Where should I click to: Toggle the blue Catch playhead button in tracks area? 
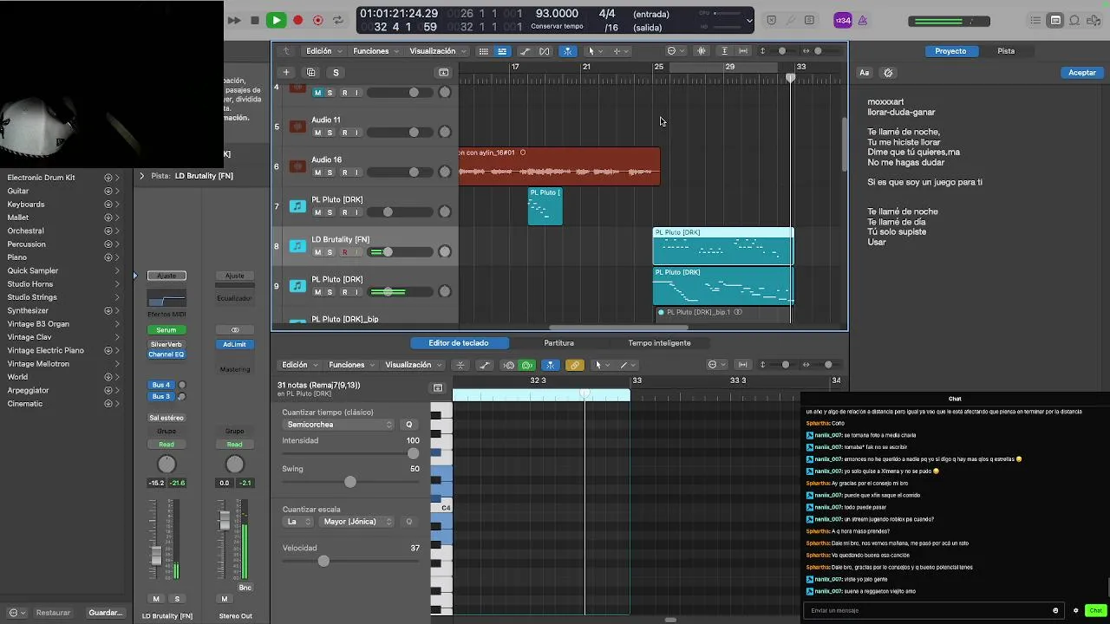pyautogui.click(x=568, y=51)
